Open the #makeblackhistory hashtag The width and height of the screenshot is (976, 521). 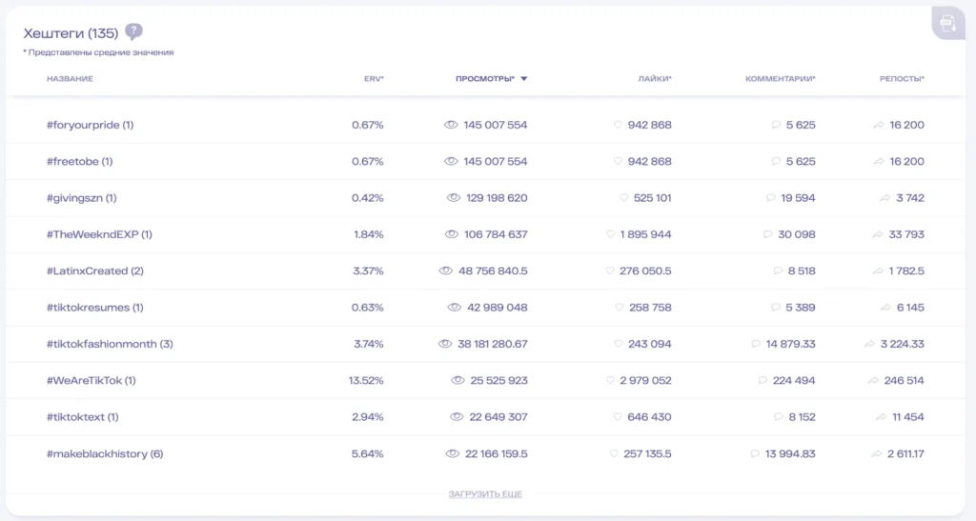coord(105,454)
